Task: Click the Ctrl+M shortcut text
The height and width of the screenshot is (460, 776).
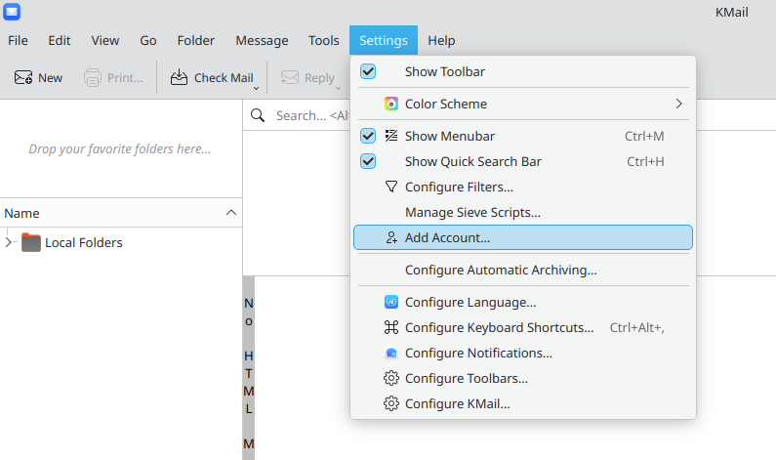Action: (x=644, y=136)
